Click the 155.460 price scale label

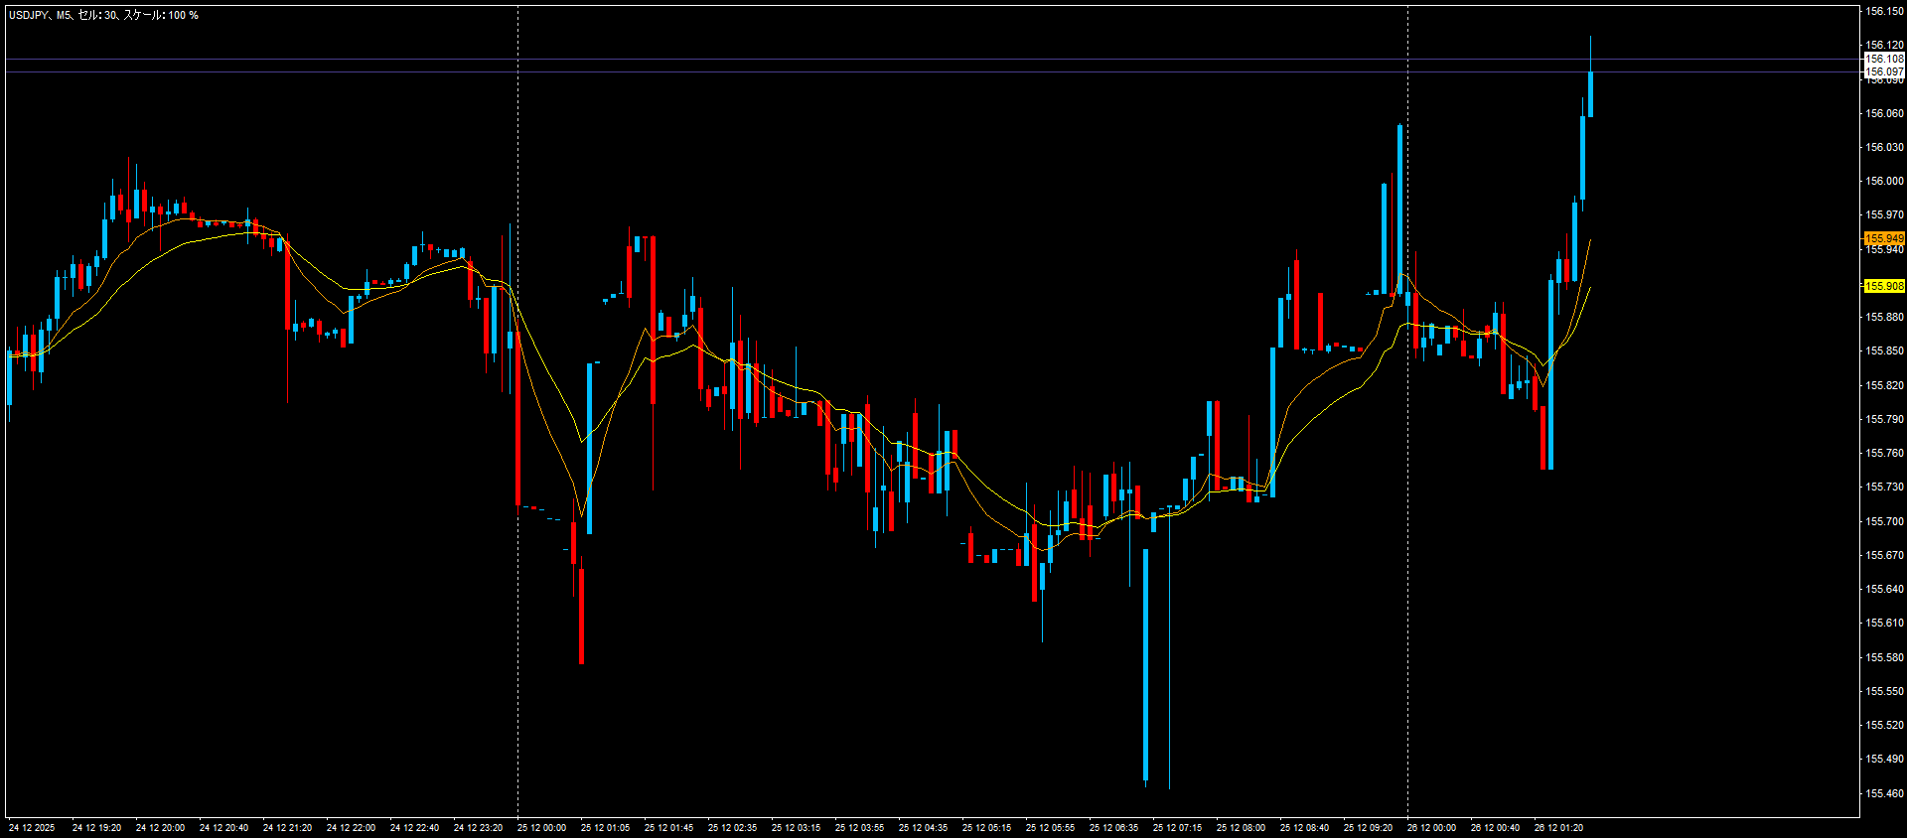pyautogui.click(x=1884, y=793)
